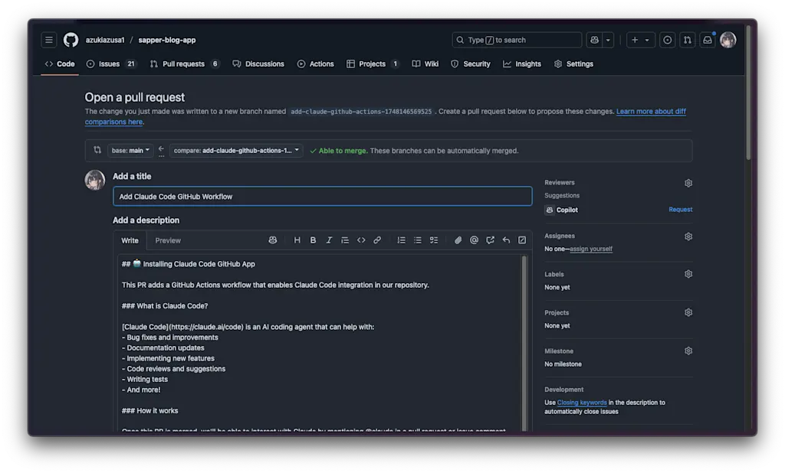Reference an issue or pull request icon

(490, 240)
